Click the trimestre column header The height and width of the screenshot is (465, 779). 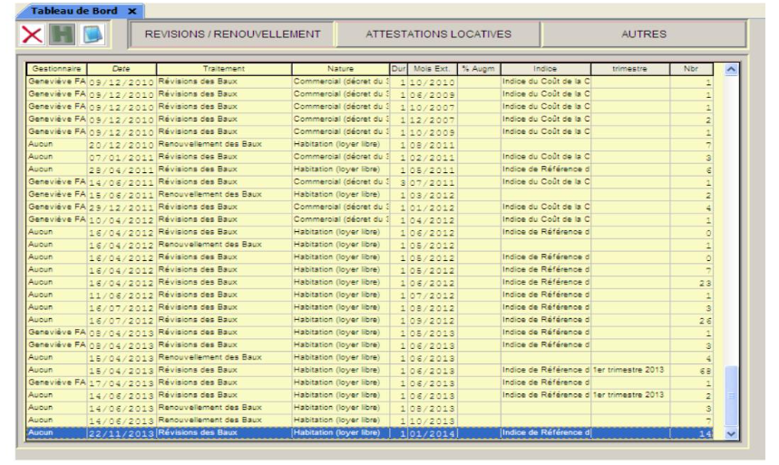[x=629, y=68]
